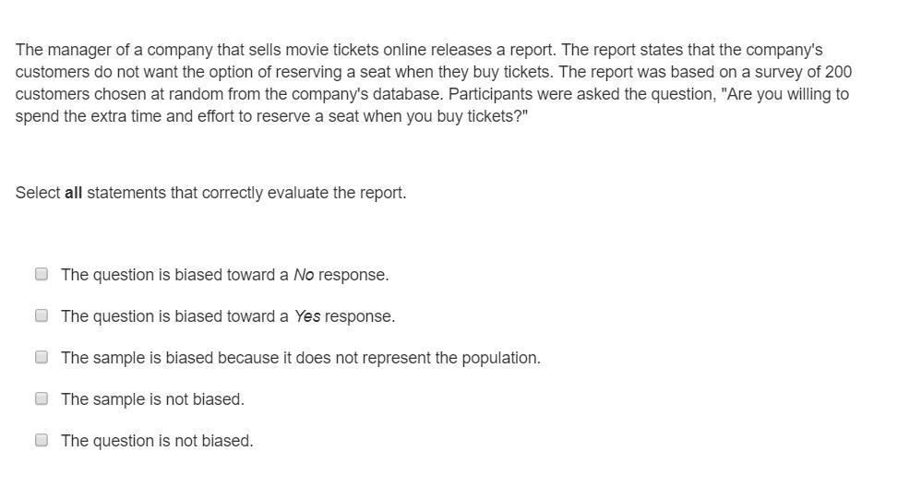This screenshot has height=487, width=922.
Task: Click the phrase "statements that correctly evaluate the report"
Action: pyautogui.click(x=245, y=193)
